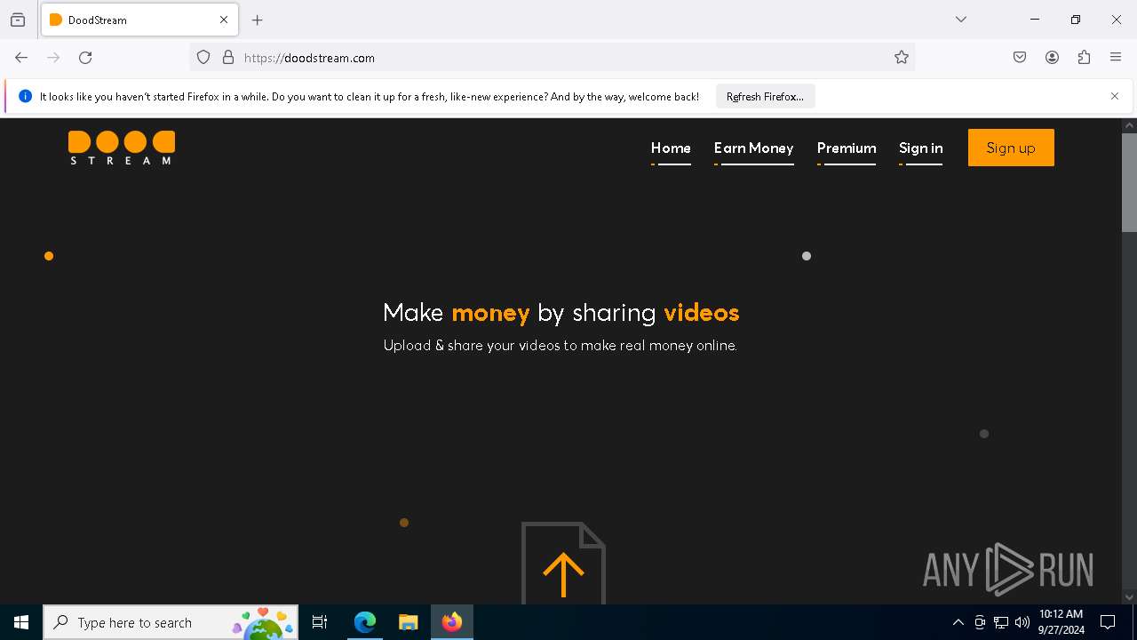Open Task View on the taskbar

(320, 622)
